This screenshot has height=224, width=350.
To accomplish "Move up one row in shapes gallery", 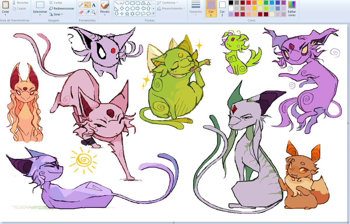I will pyautogui.click(x=153, y=3).
